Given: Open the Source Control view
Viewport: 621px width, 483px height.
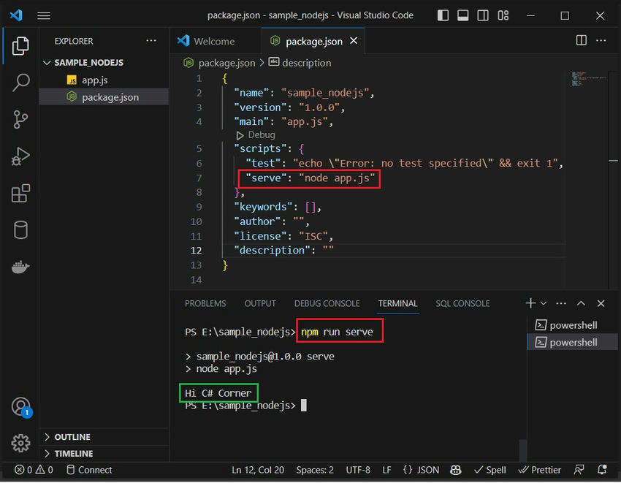Looking at the screenshot, I should click(x=20, y=119).
